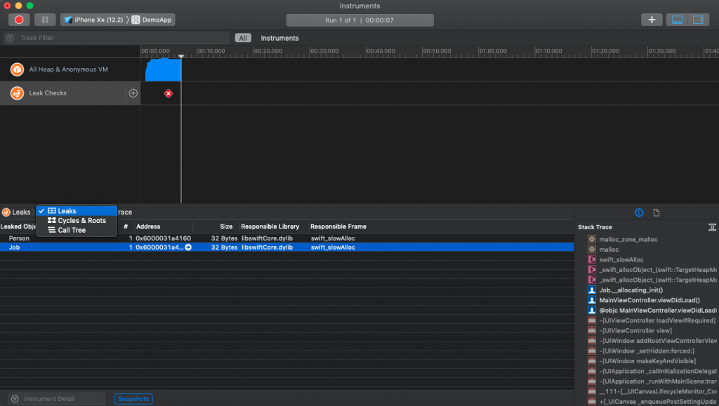Choose the iPhone XR (12.2) target device

[93, 20]
